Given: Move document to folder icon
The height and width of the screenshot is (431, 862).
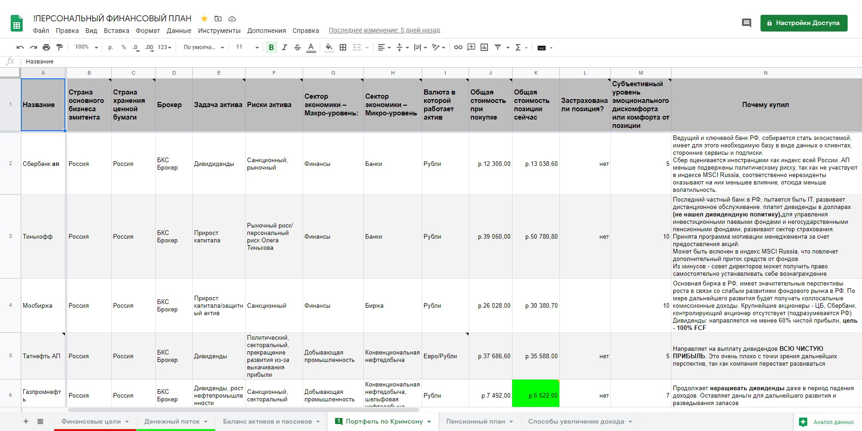Looking at the screenshot, I should pos(218,19).
